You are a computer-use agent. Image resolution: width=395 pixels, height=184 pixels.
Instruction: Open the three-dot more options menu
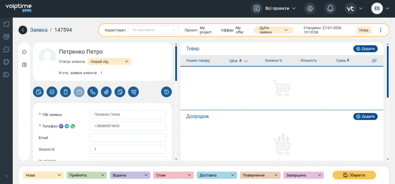click(381, 30)
